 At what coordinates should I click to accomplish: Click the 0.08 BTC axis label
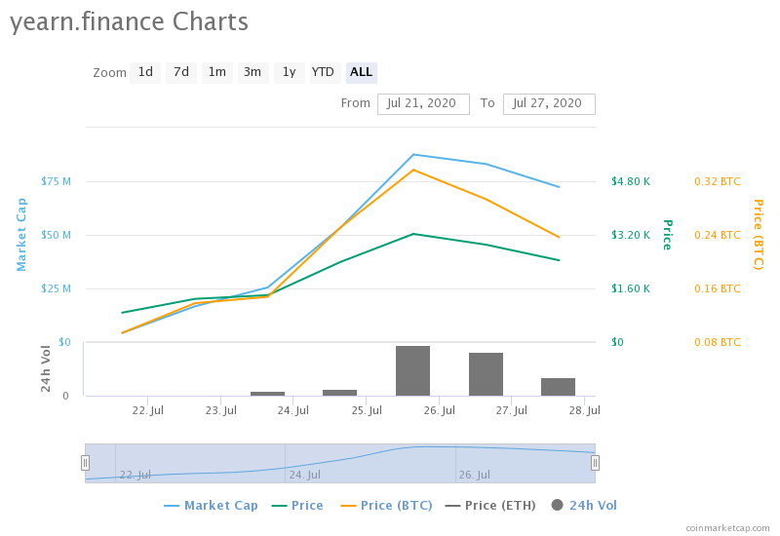[x=718, y=343]
